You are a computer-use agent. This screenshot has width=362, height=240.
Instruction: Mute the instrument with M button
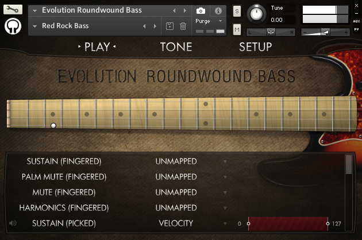237,29
